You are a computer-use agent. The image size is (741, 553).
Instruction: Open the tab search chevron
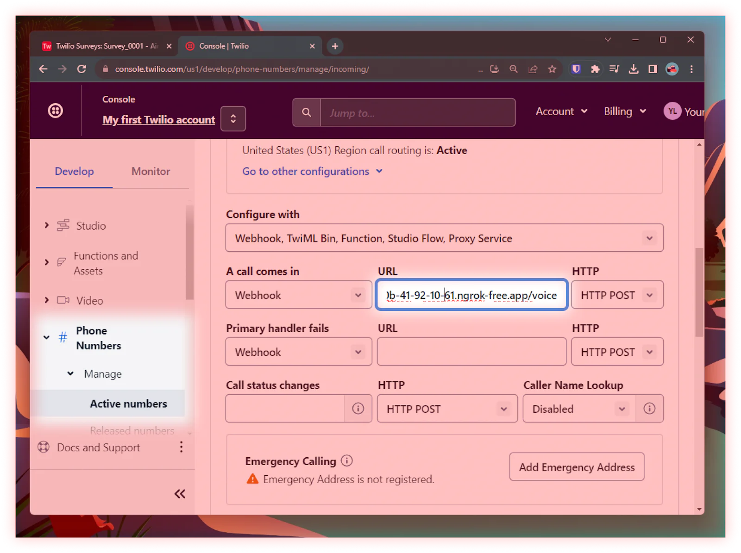(608, 40)
